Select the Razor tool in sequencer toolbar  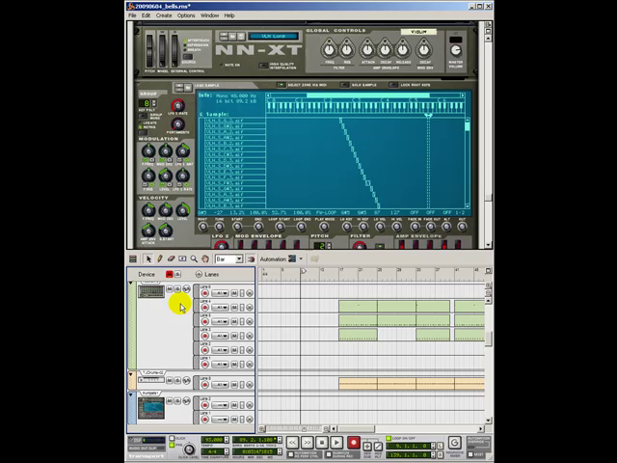coord(182,259)
